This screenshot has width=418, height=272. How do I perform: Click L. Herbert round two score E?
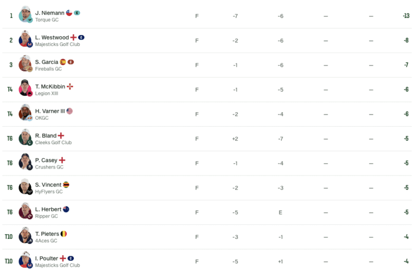(281, 212)
